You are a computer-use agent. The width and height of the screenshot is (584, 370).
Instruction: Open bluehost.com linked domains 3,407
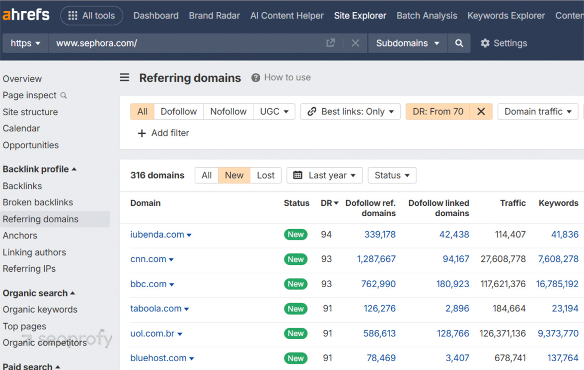[457, 358]
